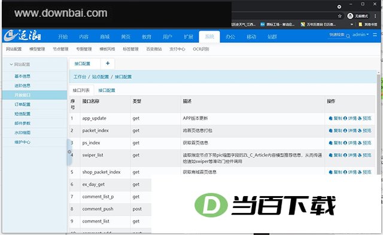Open the browser three-dot menu
This screenshot has height=235, width=383.
375,16
